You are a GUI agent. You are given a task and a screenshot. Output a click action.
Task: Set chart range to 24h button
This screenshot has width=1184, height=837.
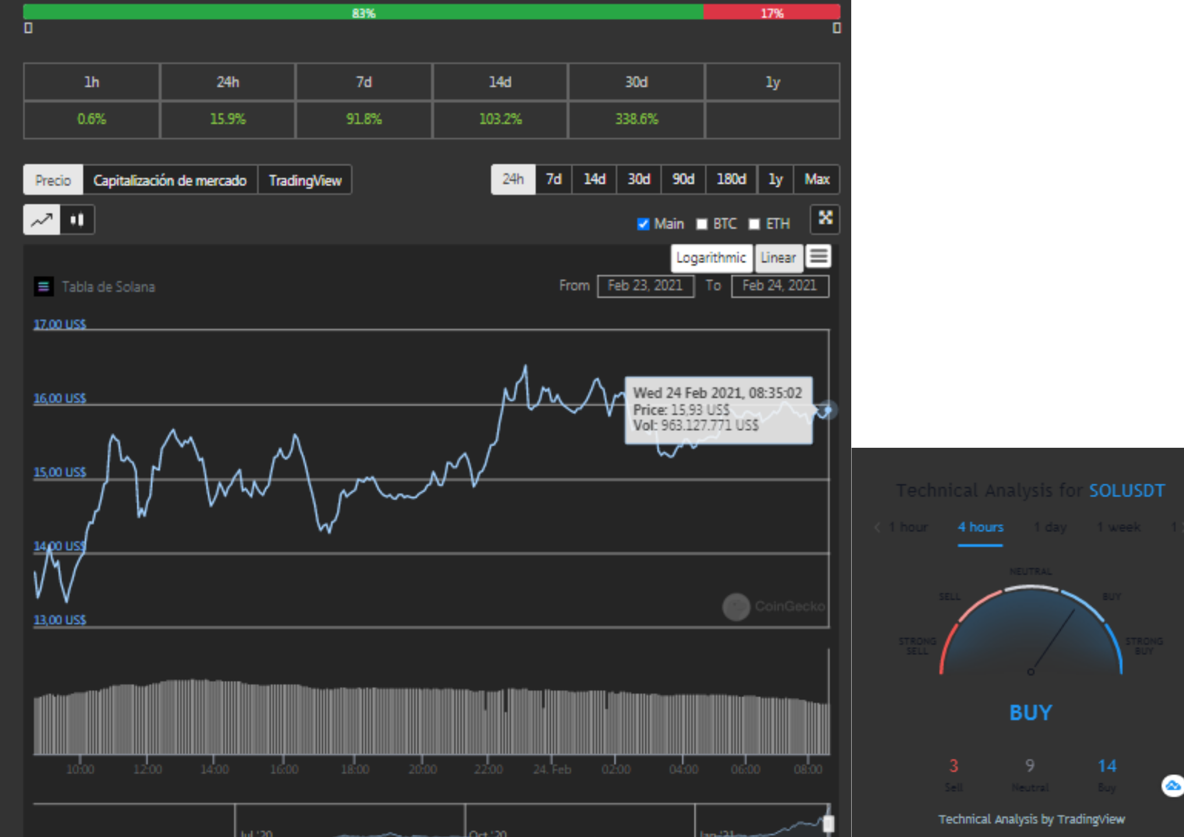[x=513, y=179]
